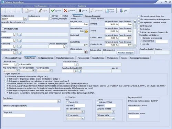The width and height of the screenshot is (172, 129).
Task: Tick the Calcula PIS checkbox
Action: (67, 102)
